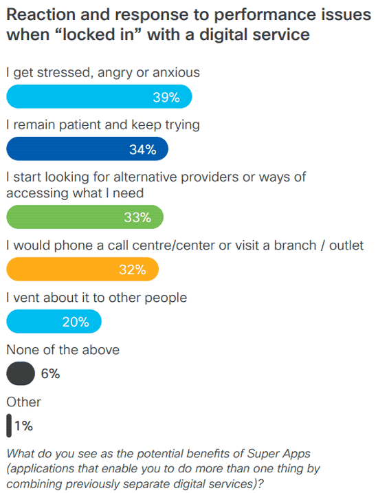The height and width of the screenshot is (493, 378).
Task: Select the dark blue 34% bar
Action: pyautogui.click(x=87, y=149)
